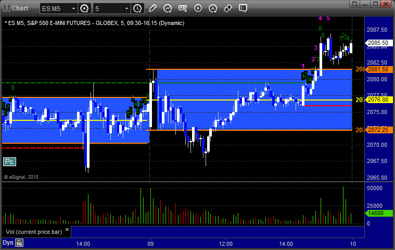Click the symbol linking arrows icon
395x250 pixels.
[228, 8]
